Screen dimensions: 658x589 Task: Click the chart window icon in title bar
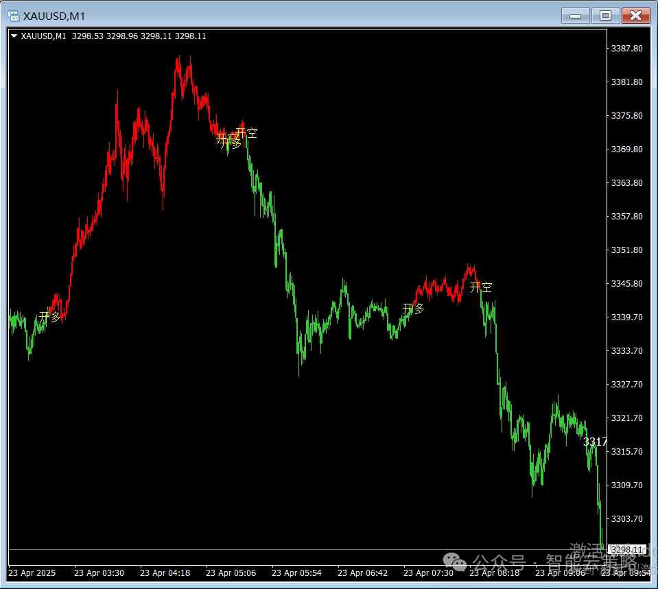click(14, 16)
